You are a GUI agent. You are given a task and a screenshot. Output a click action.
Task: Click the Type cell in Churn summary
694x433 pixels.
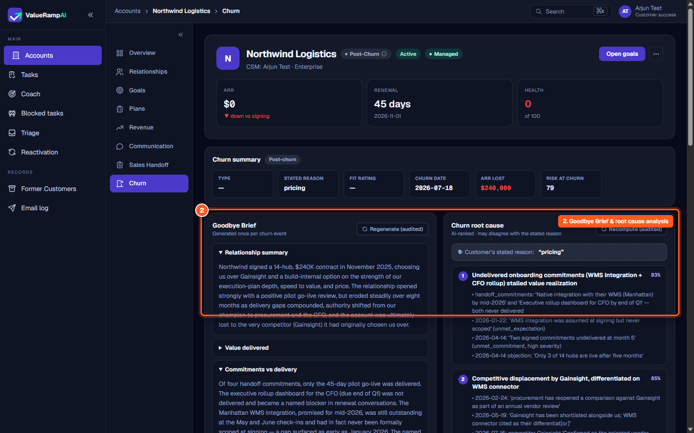coord(243,184)
